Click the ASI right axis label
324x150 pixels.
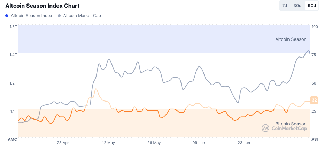point(314,139)
